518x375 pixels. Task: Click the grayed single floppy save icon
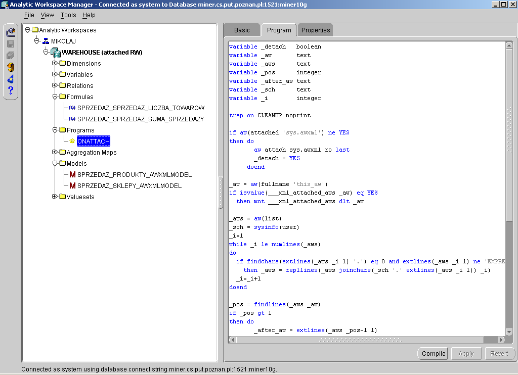(x=11, y=44)
